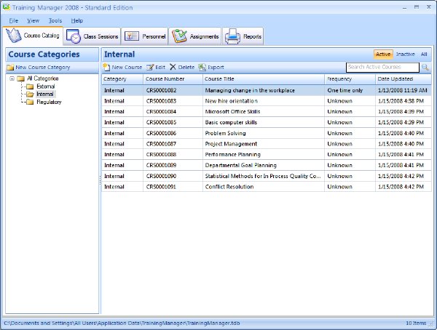The height and width of the screenshot is (330, 437).
Task: Click the Internal open folder icon
Action: pos(30,94)
